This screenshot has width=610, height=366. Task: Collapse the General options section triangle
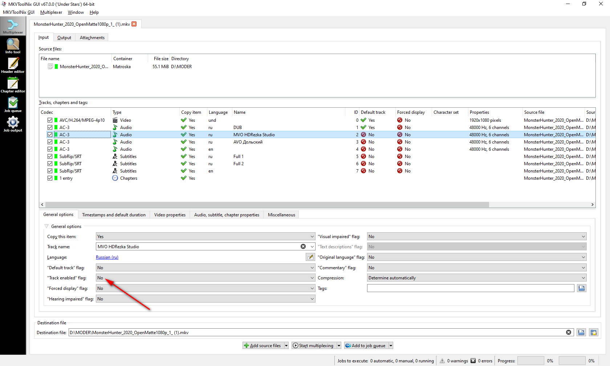[46, 226]
